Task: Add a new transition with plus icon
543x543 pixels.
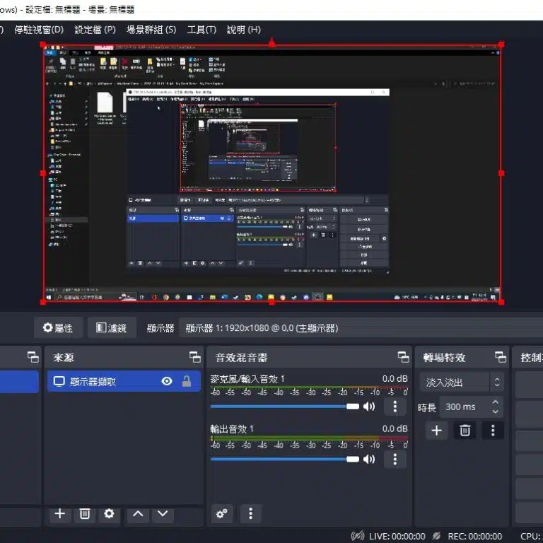Action: point(436,430)
